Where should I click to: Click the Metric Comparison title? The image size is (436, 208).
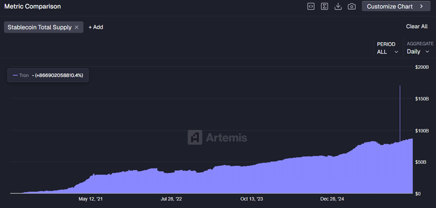coord(33,7)
